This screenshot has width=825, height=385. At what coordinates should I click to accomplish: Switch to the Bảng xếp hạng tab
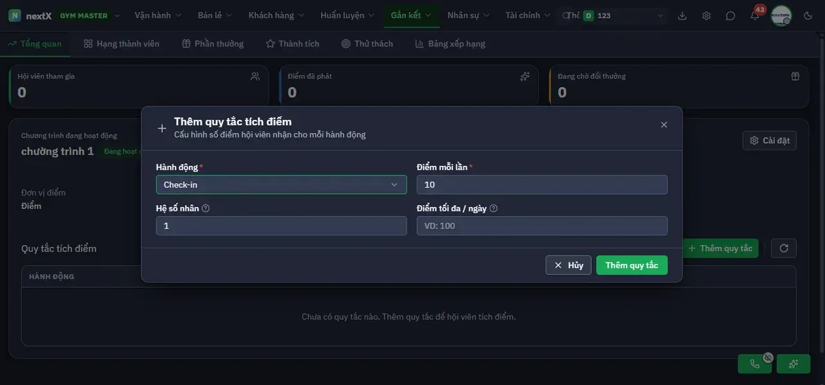pos(450,44)
